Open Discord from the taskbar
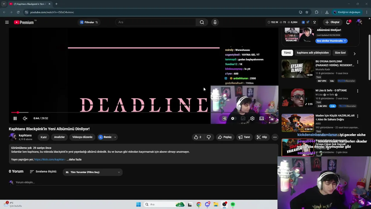This screenshot has width=371, height=209. 207,204
